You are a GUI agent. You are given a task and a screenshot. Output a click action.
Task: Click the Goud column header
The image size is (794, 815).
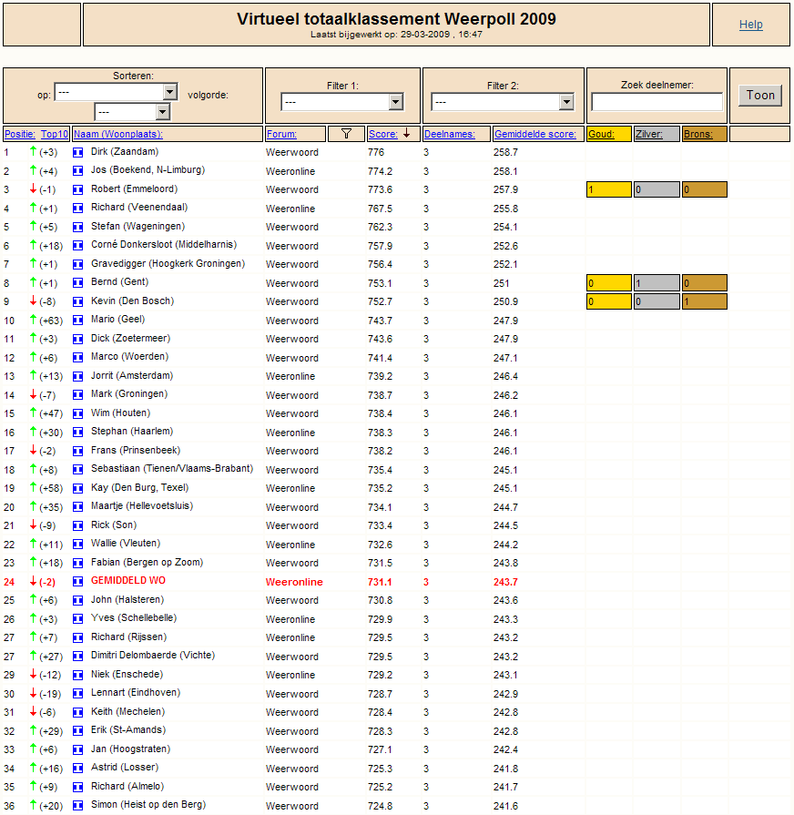pos(601,134)
